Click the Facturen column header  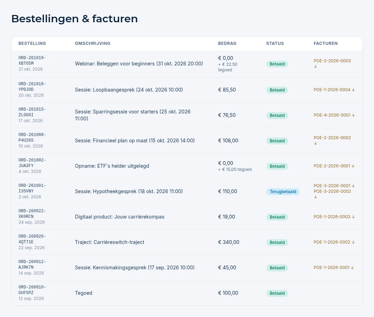coord(326,43)
